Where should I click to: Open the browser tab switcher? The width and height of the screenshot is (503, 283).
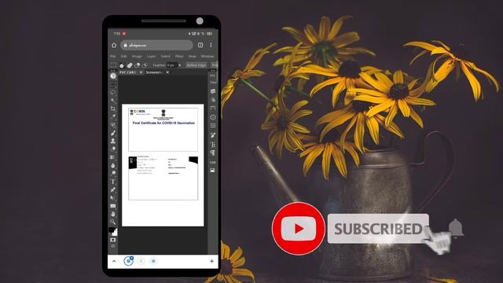tap(200, 46)
